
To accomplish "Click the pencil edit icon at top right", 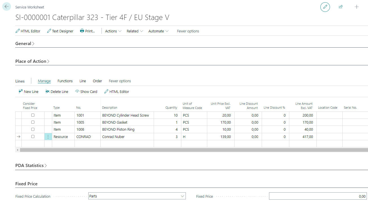I will [325, 7].
